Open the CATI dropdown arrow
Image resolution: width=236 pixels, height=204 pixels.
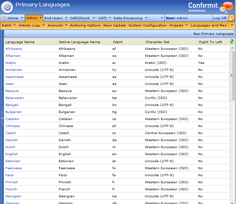tap(110, 18)
